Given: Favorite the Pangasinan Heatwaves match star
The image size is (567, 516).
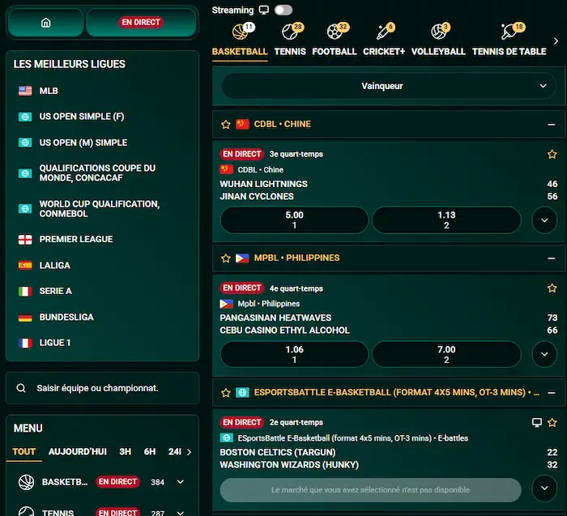Looking at the screenshot, I should pos(552,288).
